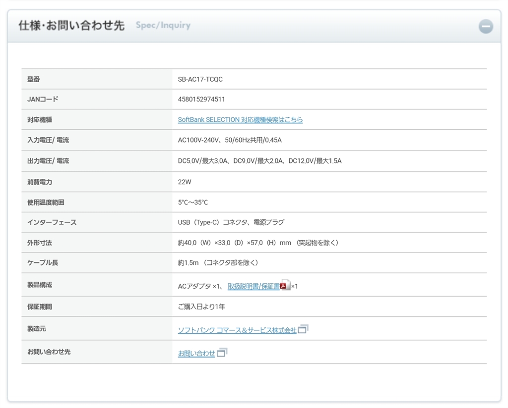This screenshot has height=408, width=508.
Task: Open the 取扱説明書/保証書 PDF link
Action: [x=254, y=286]
